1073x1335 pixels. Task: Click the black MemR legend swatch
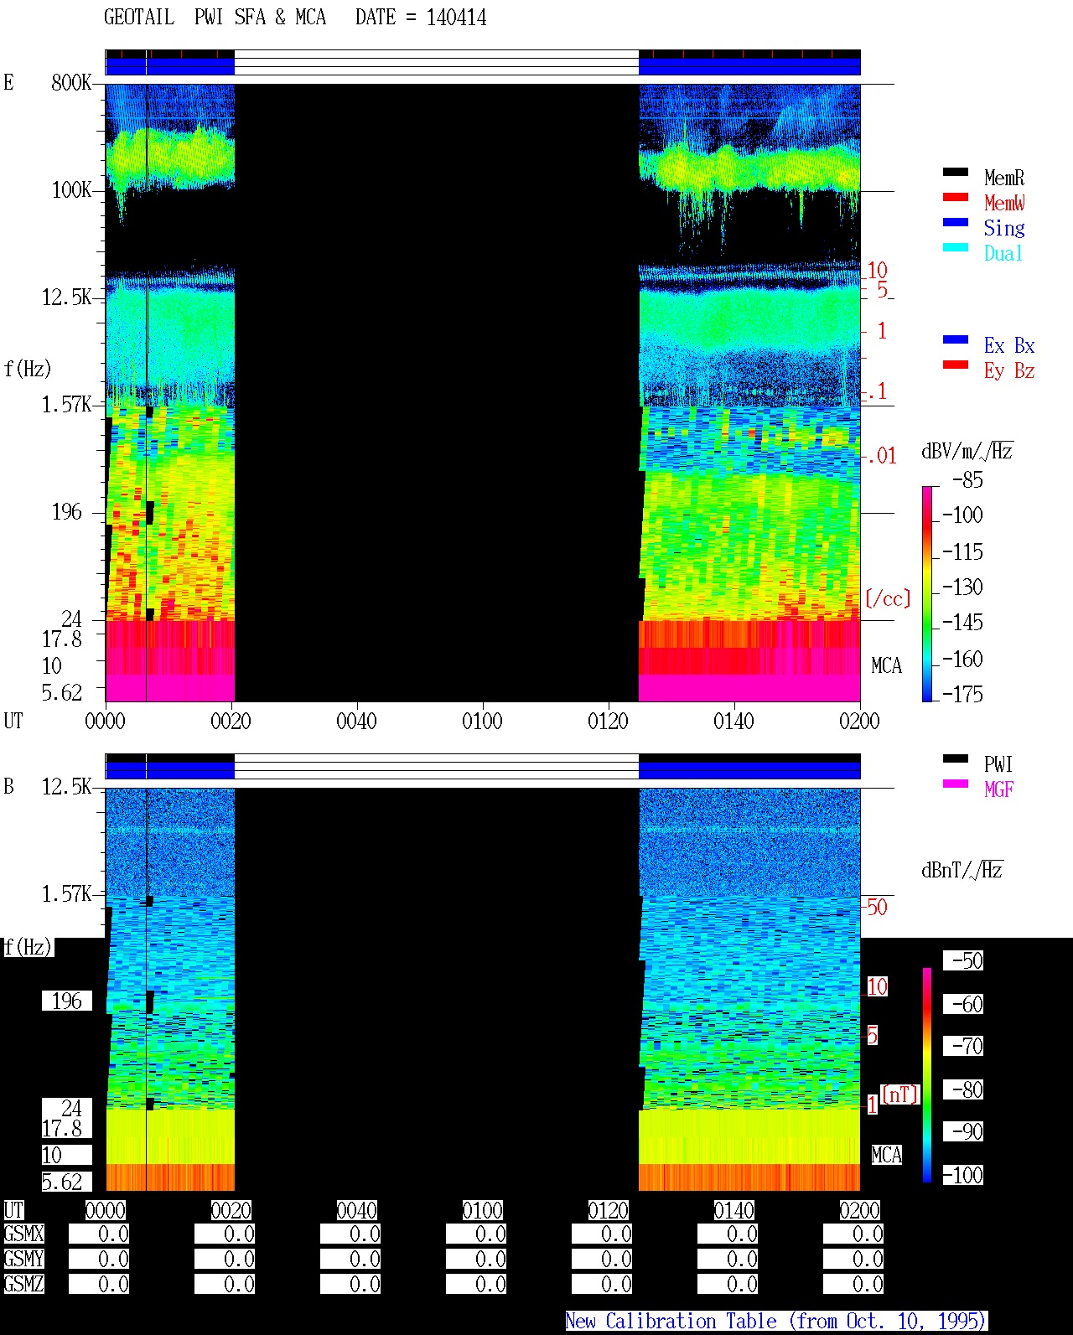pos(956,173)
